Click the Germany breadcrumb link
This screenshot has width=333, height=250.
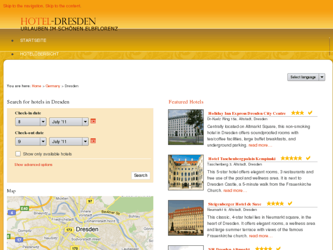pyautogui.click(x=53, y=86)
